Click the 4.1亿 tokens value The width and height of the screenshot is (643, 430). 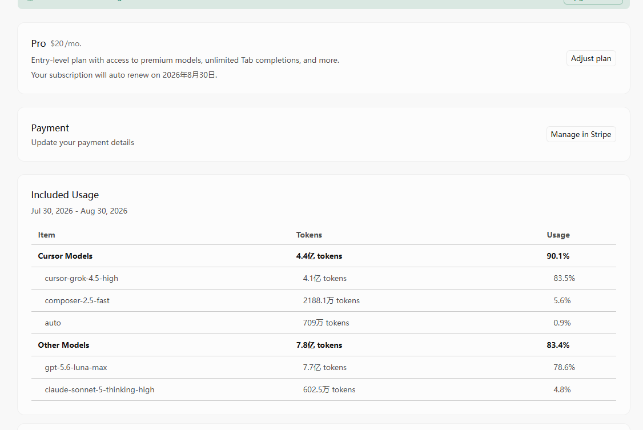(x=325, y=278)
